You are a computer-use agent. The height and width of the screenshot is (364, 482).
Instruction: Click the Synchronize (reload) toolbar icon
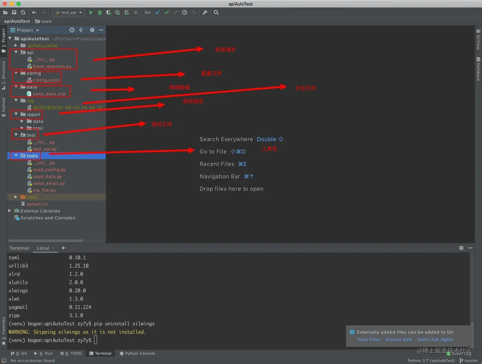tap(23, 12)
